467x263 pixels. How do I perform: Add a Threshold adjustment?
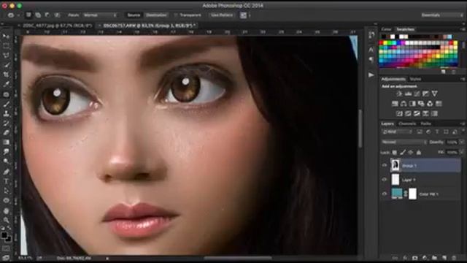point(417,113)
